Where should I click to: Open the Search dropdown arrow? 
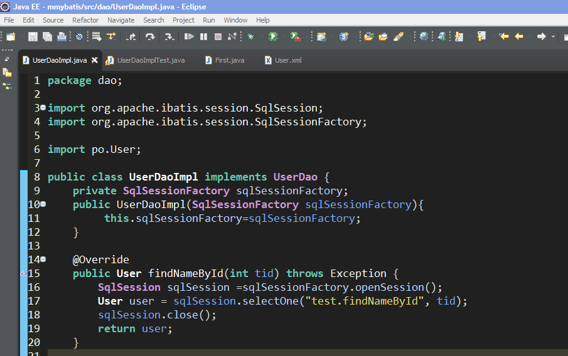(x=409, y=36)
